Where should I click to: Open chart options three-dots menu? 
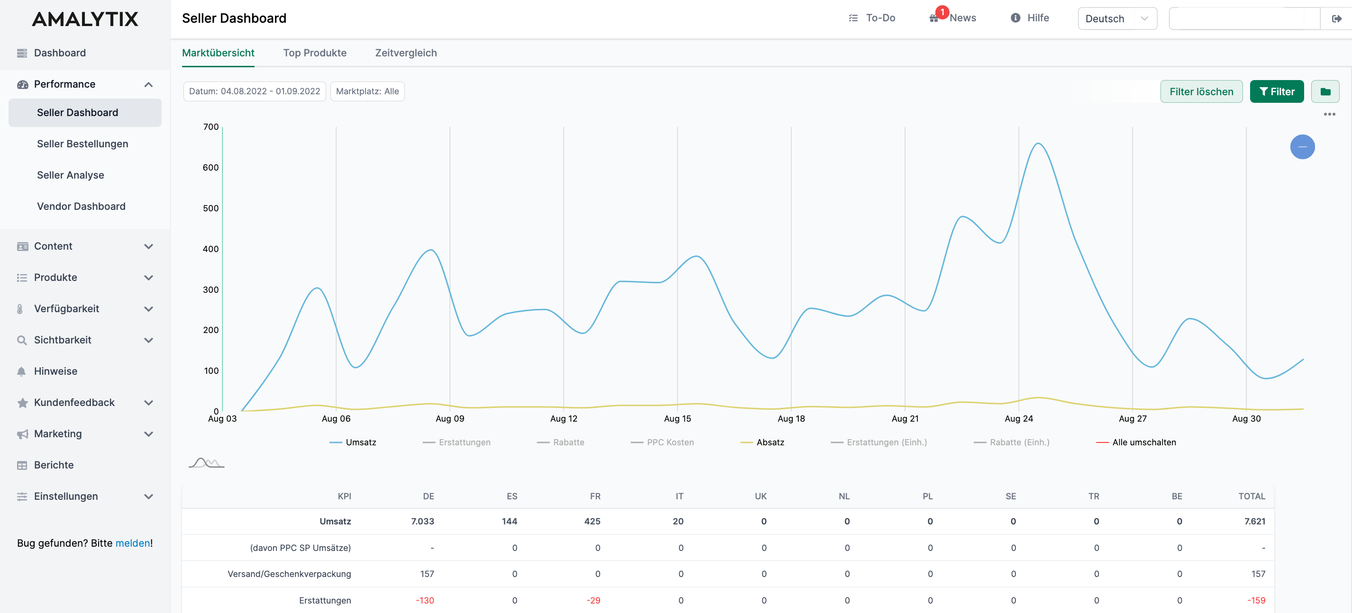[x=1329, y=114]
